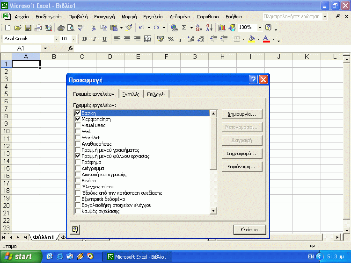The height and width of the screenshot is (263, 351).
Task: Open the Δεδομένα menu
Action: coord(180,17)
